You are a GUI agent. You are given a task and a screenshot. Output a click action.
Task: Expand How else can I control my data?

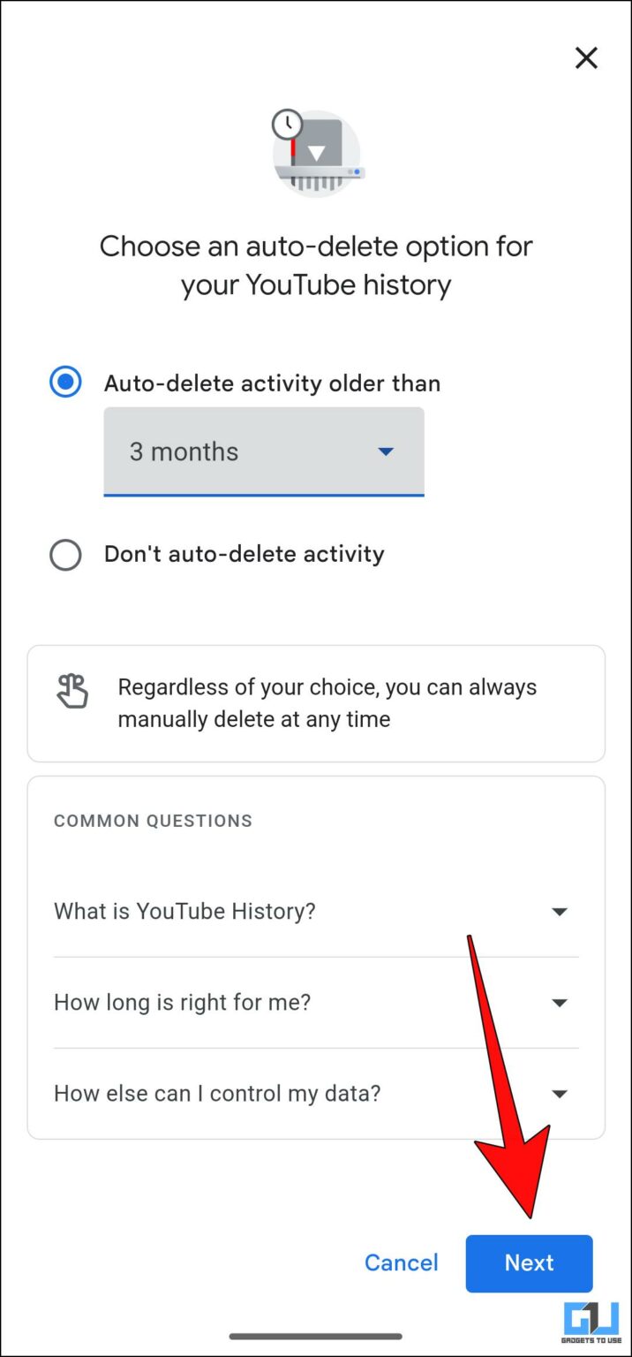pos(560,1093)
